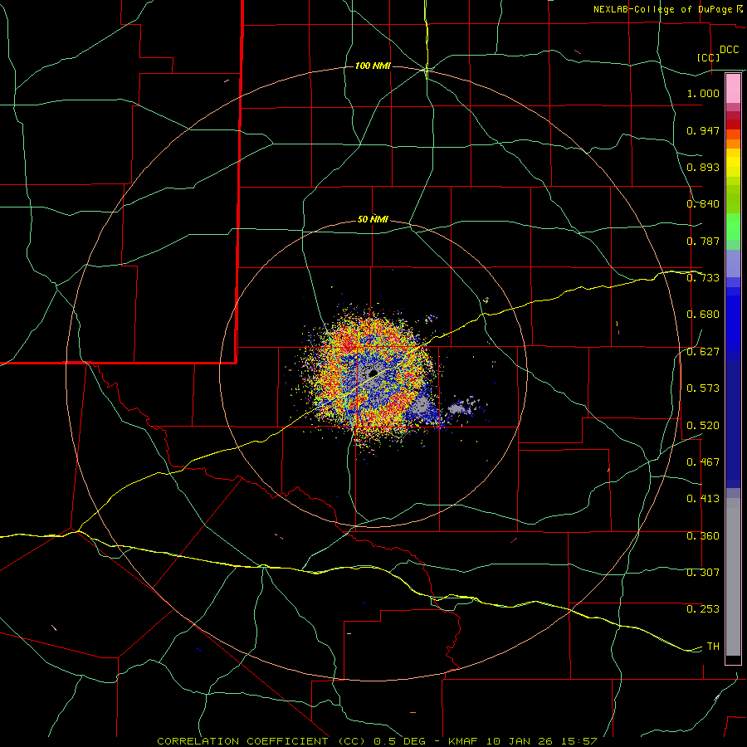Pick the pink top segment of color bar
747x747 pixels.
click(733, 89)
